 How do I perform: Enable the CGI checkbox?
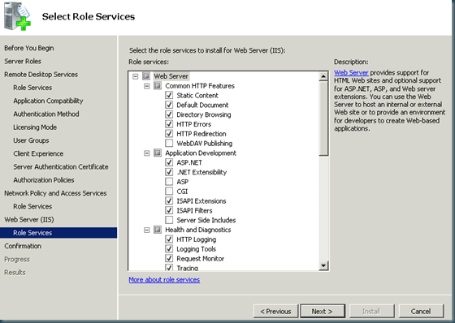(x=169, y=192)
